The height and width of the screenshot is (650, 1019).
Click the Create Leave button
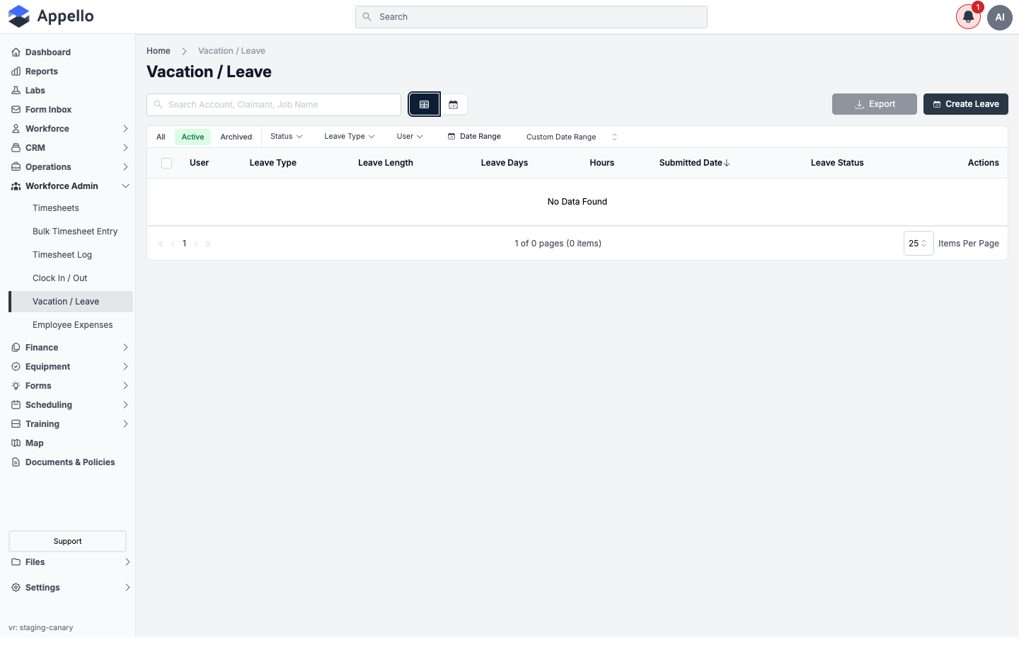[x=966, y=104]
